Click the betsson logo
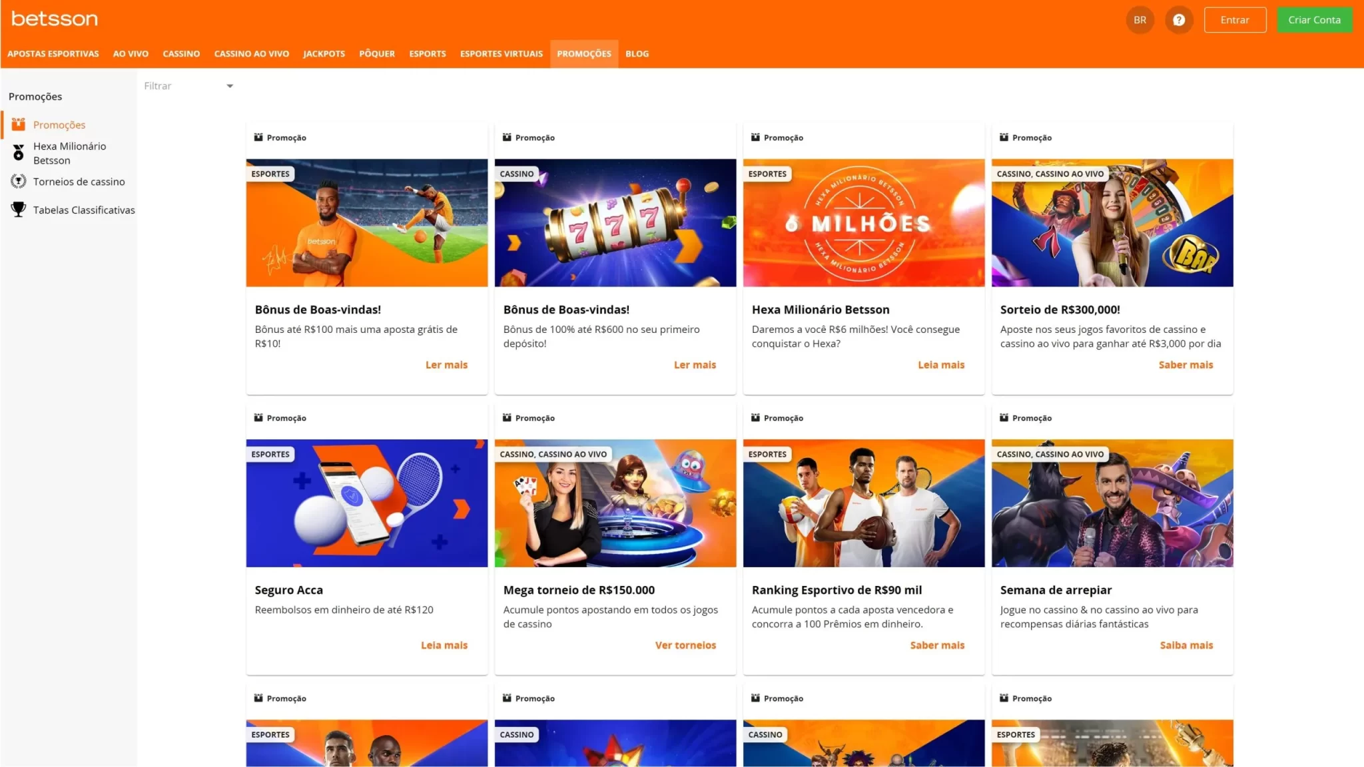The image size is (1364, 767). [55, 19]
